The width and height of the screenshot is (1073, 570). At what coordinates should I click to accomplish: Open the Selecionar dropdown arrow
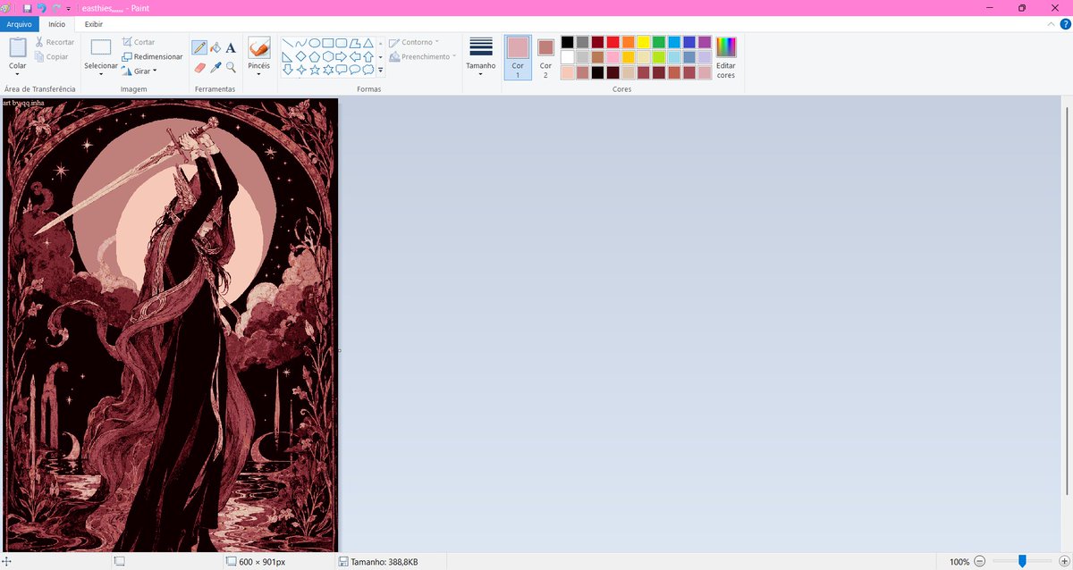click(x=101, y=74)
